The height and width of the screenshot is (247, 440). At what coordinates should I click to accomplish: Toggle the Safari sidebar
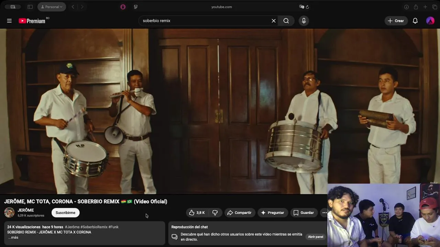(x=30, y=7)
